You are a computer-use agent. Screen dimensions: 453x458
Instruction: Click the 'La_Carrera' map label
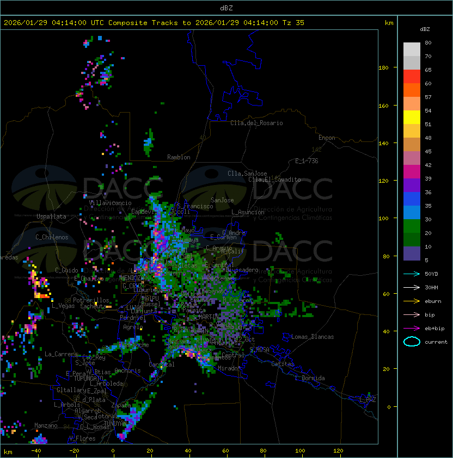(x=61, y=354)
